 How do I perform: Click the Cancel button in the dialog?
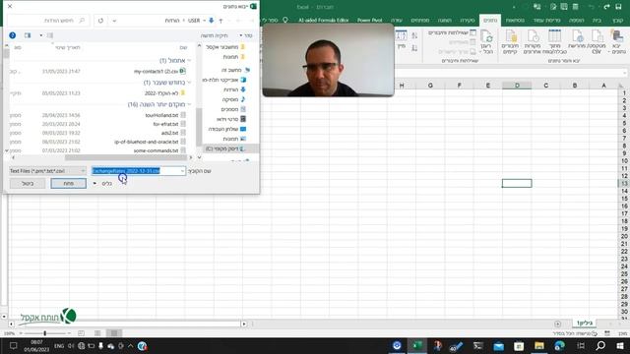(28, 184)
